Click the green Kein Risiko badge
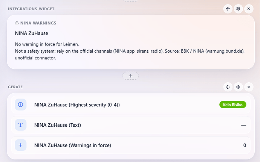The image size is (260, 162). (x=232, y=104)
